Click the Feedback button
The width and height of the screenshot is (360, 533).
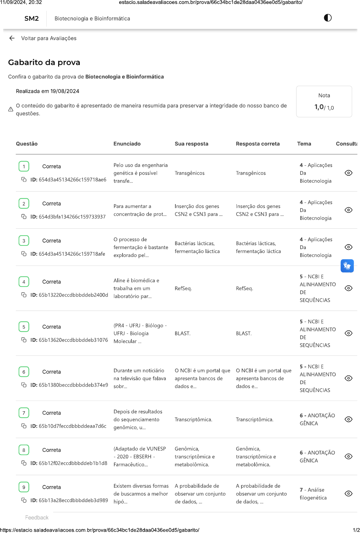coord(37,518)
